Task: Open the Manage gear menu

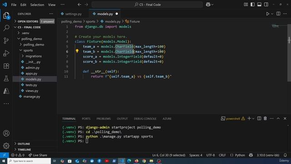Action: click(6, 146)
